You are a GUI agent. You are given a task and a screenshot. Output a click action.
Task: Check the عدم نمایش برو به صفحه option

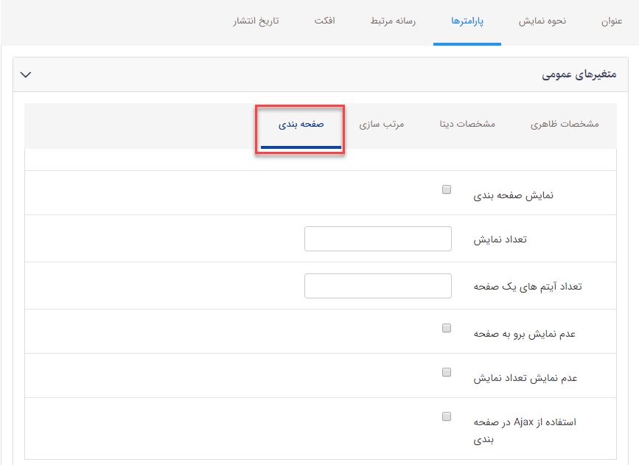(446, 327)
